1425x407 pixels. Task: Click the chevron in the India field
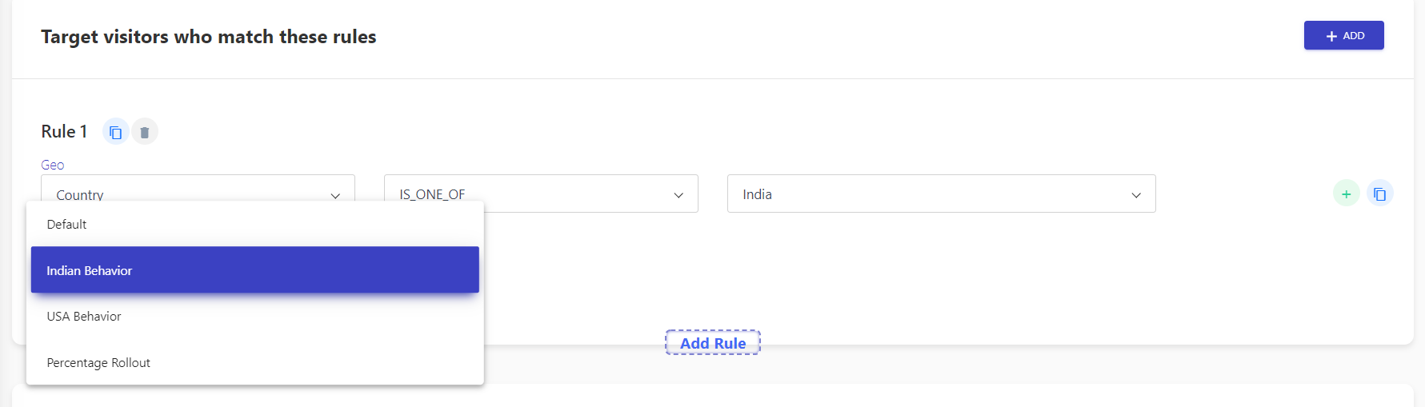coord(1136,195)
